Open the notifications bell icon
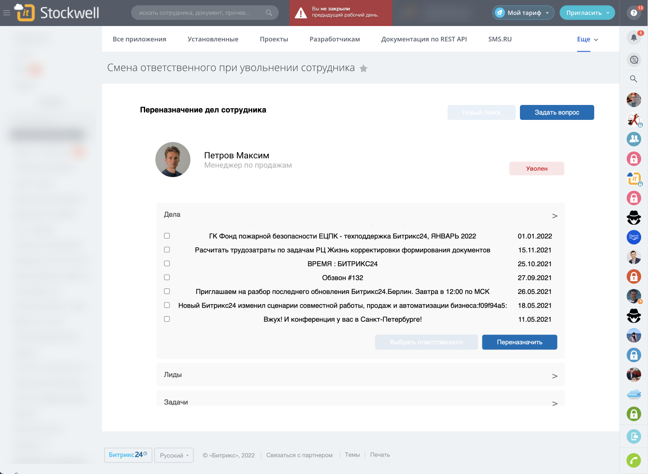The height and width of the screenshot is (474, 648). coord(634,38)
